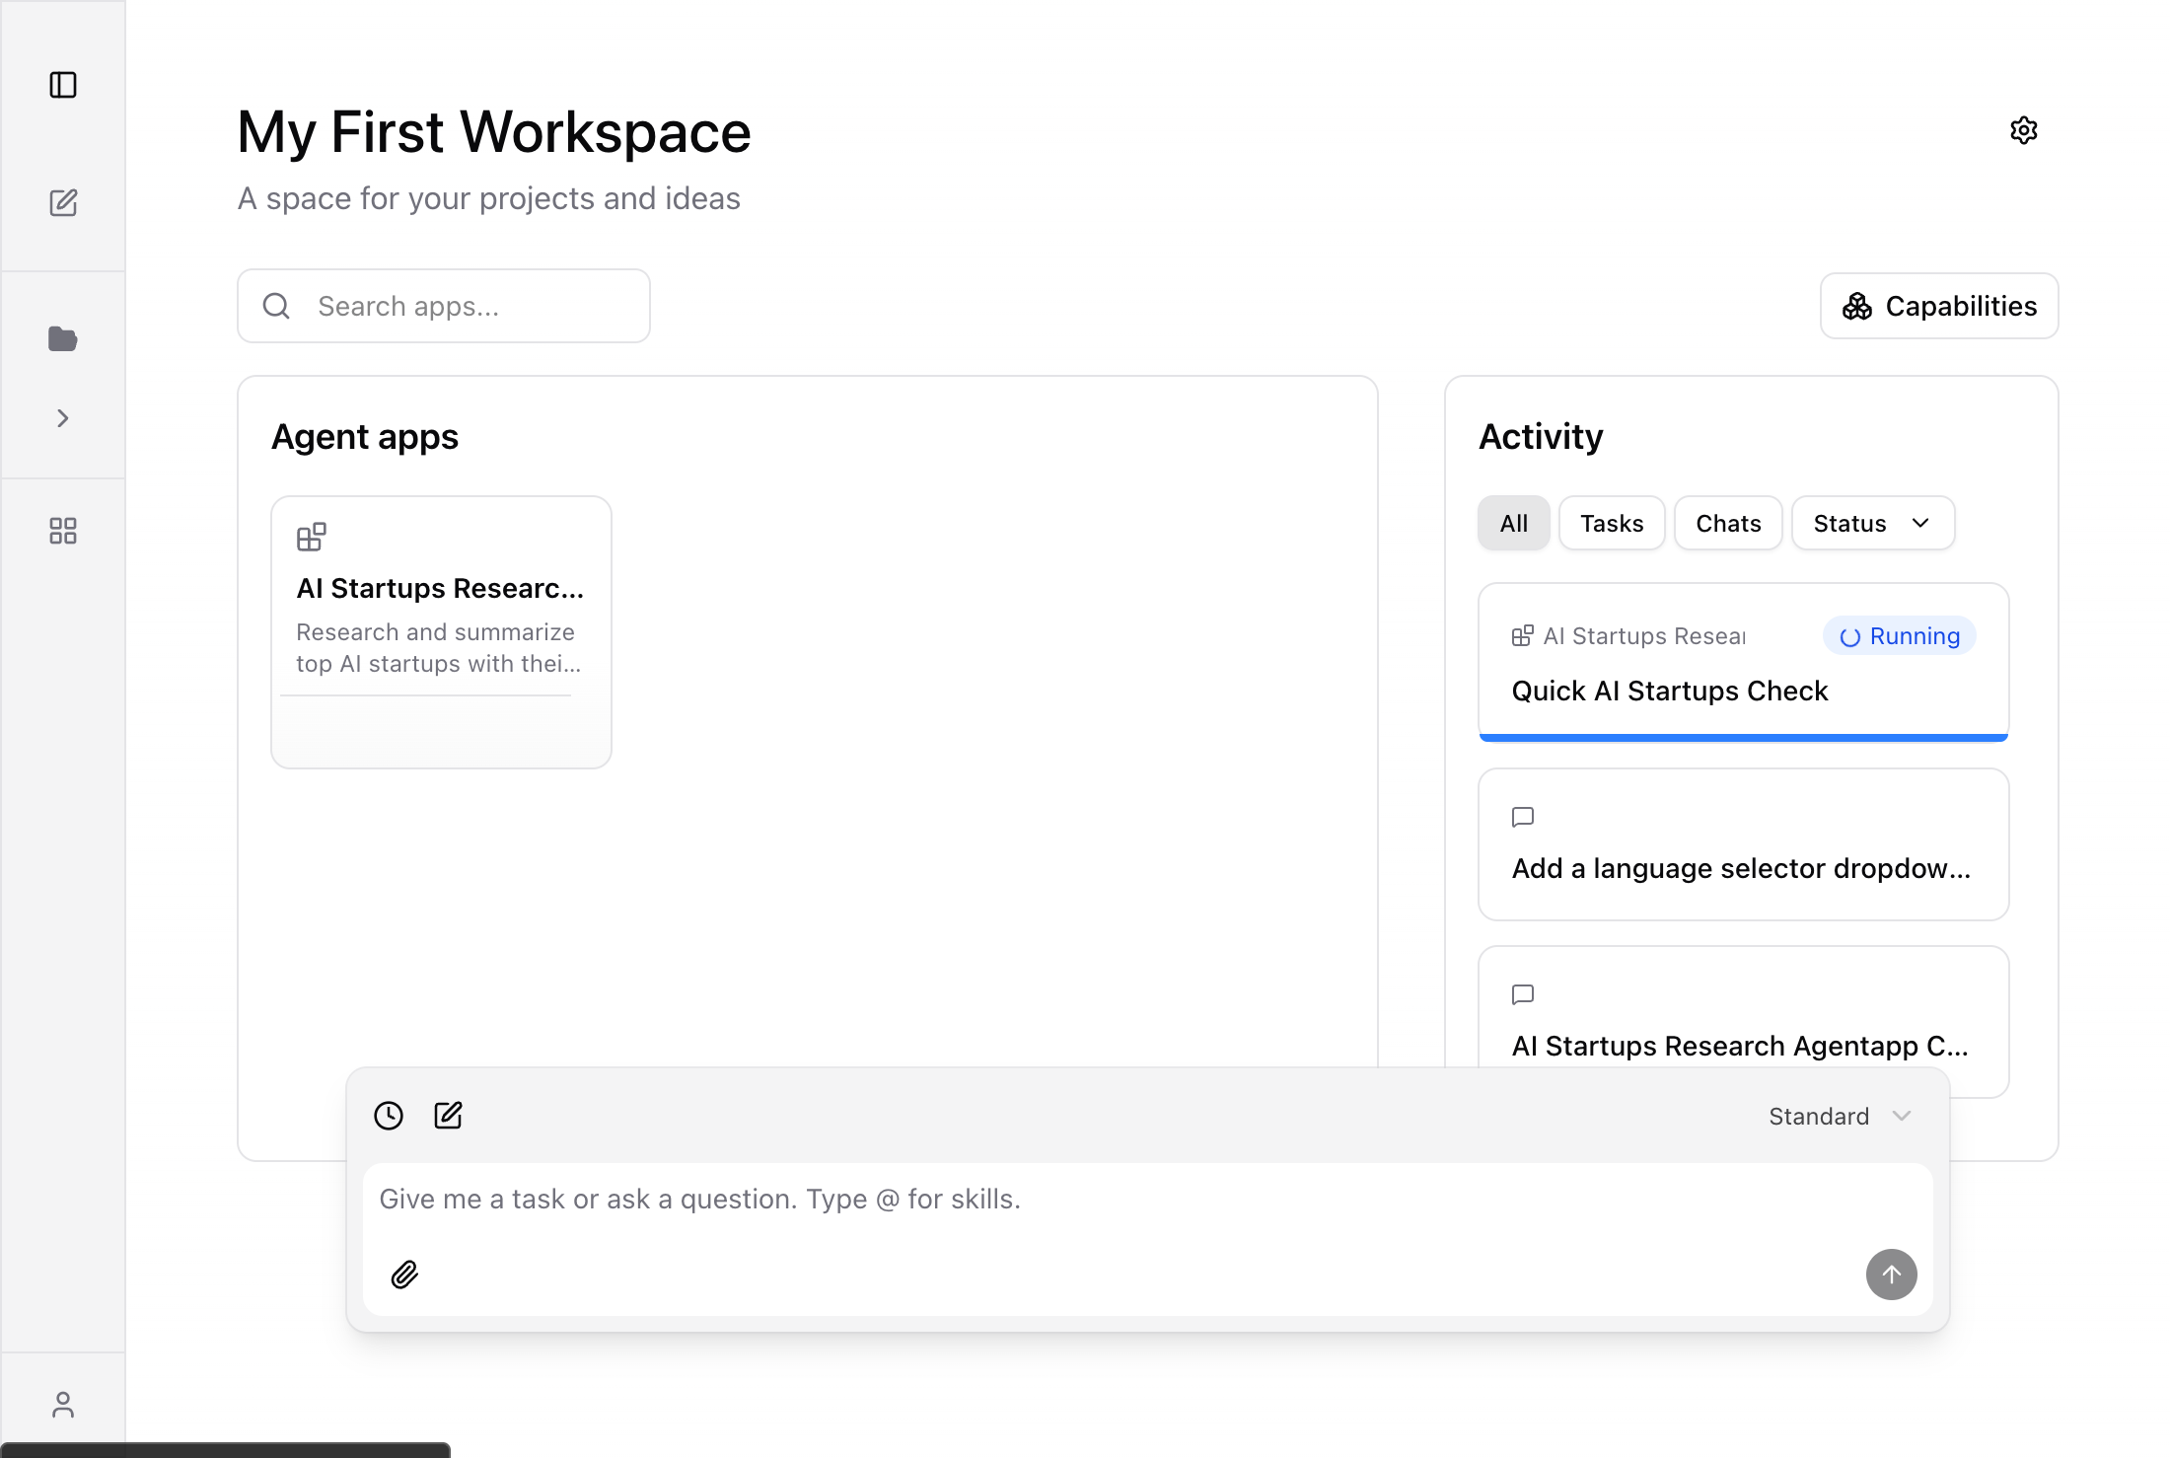The height and width of the screenshot is (1458, 2170).
Task: Open the Capabilities panel
Action: pos(1936,306)
